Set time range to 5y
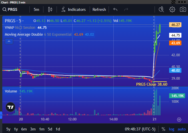188x133 pixels. (x=8, y=129)
